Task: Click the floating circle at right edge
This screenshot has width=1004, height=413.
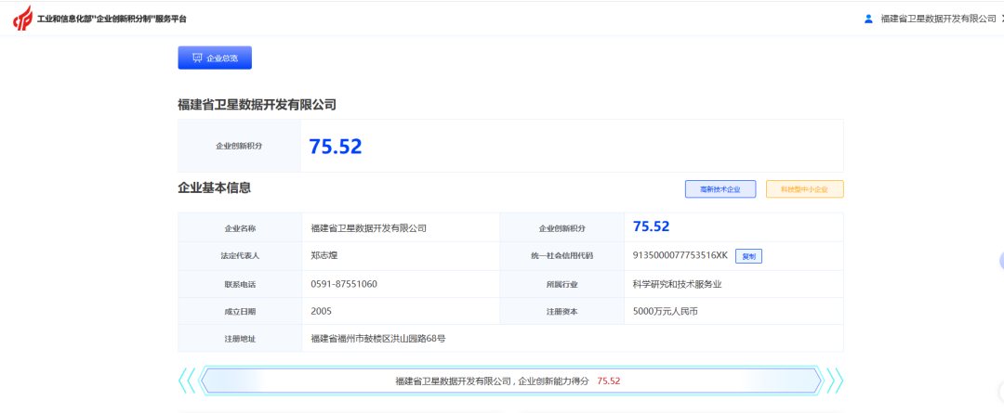Action: point(1000,261)
